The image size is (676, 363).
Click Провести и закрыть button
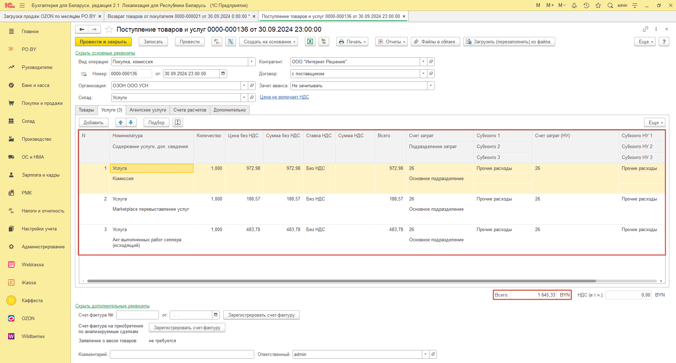coord(103,42)
